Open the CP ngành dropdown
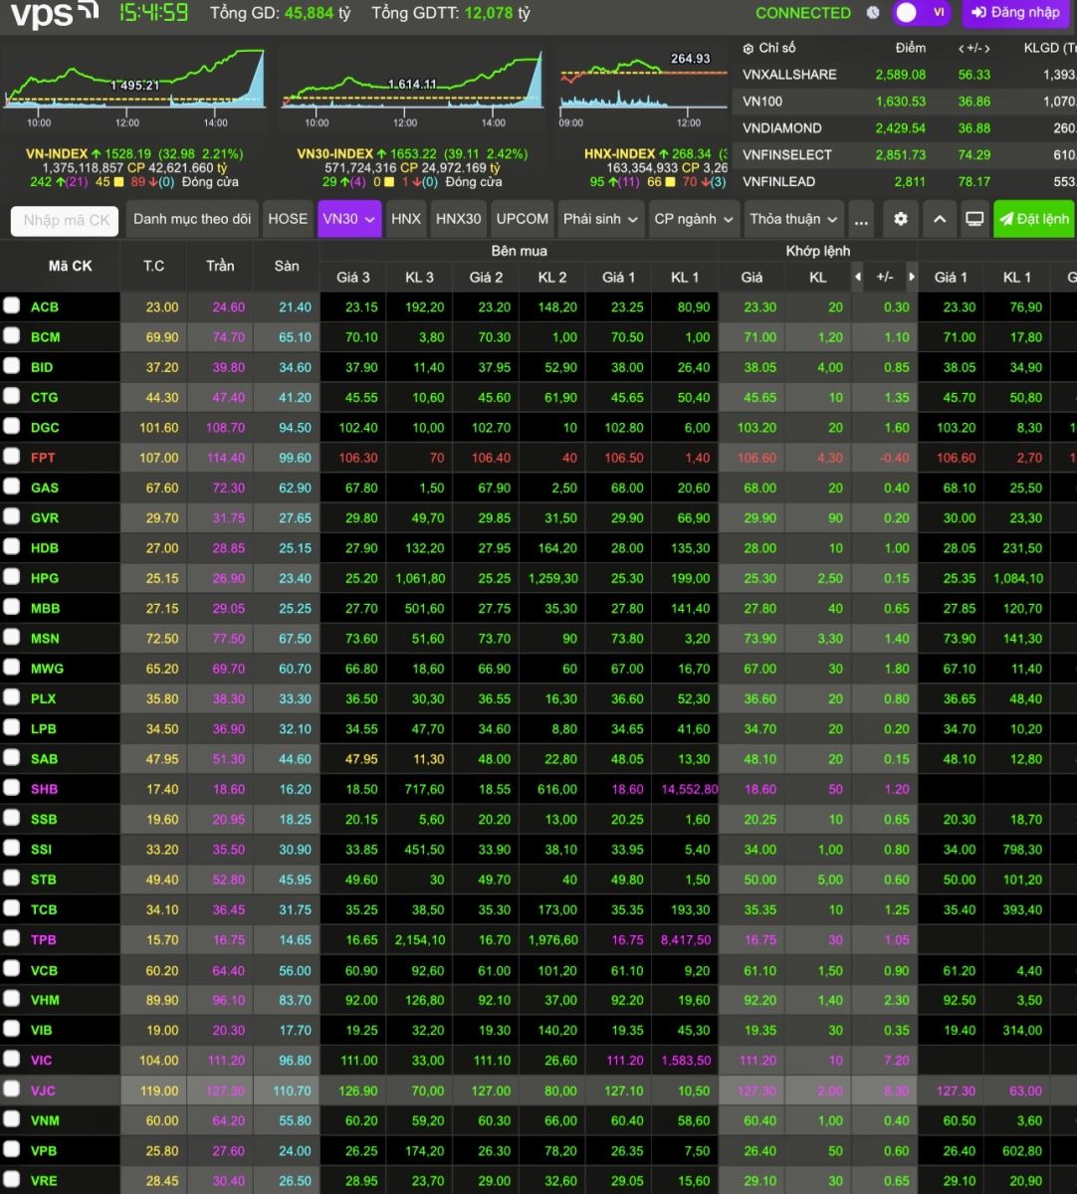Screen dimensions: 1077x1194 coord(695,219)
